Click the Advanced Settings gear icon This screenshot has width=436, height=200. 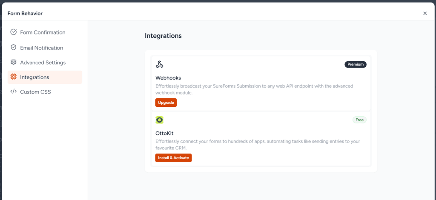coord(14,62)
